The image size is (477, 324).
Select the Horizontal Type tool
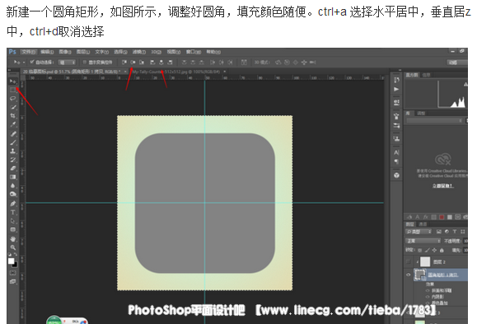[x=13, y=212]
